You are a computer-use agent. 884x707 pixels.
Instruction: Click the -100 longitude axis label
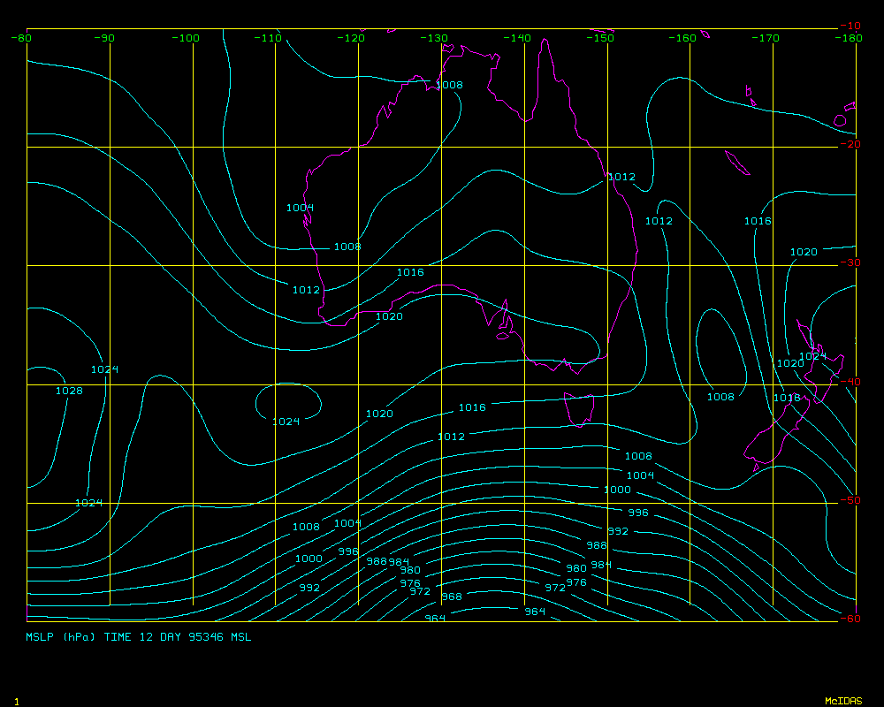[x=187, y=38]
